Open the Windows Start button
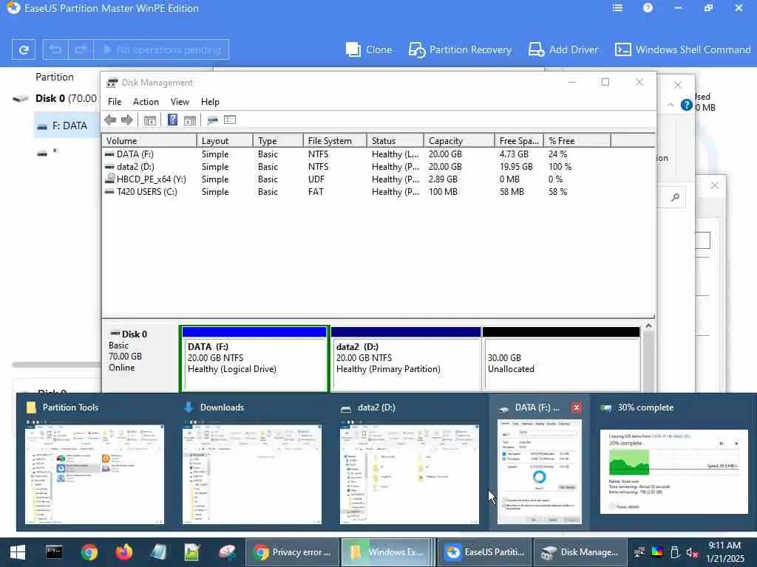757x567 pixels. 18,552
